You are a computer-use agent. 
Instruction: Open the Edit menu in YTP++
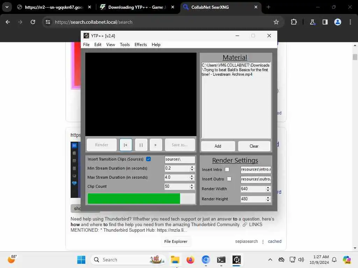(98, 45)
